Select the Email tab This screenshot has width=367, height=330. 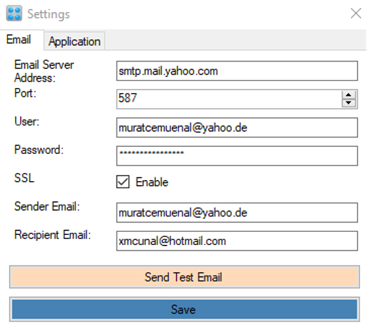point(18,40)
